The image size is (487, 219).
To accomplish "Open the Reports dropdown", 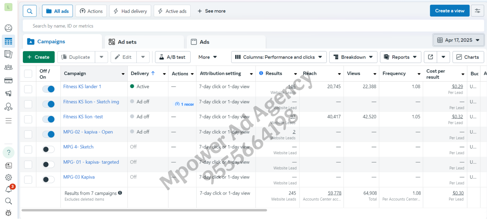I will click(400, 57).
